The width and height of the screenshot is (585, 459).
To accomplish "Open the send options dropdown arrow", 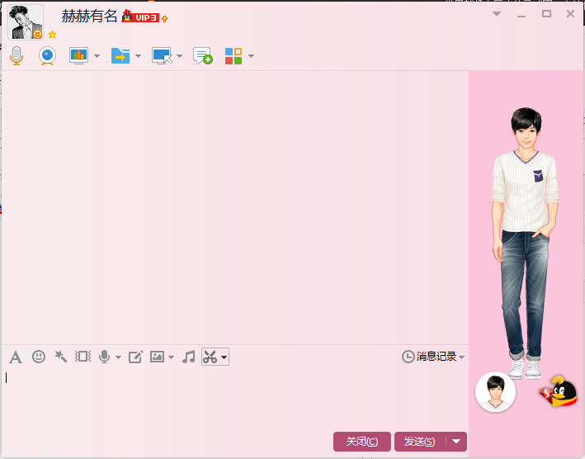I will [x=456, y=442].
